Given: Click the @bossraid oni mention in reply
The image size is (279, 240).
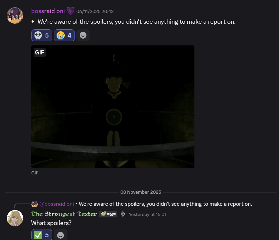Looking at the screenshot, I should pyautogui.click(x=57, y=204).
